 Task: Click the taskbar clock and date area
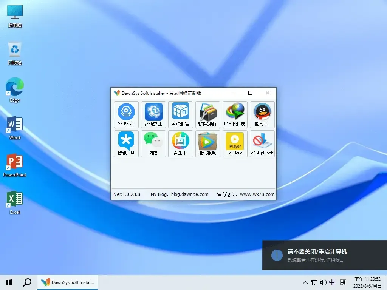(x=365, y=282)
